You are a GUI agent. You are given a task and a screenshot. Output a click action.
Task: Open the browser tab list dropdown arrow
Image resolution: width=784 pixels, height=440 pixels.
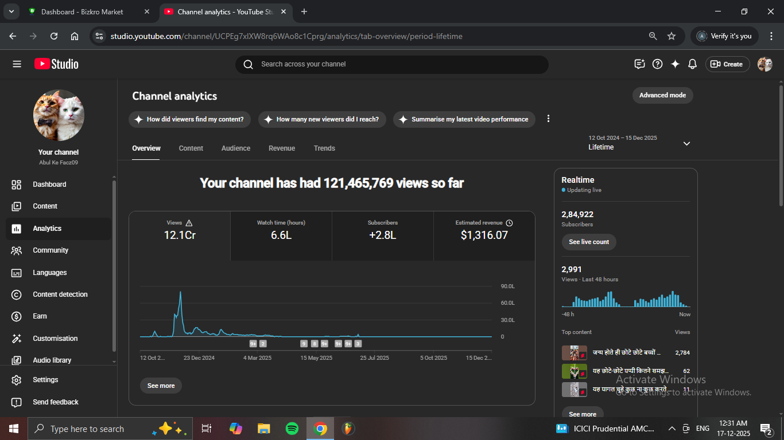point(11,11)
